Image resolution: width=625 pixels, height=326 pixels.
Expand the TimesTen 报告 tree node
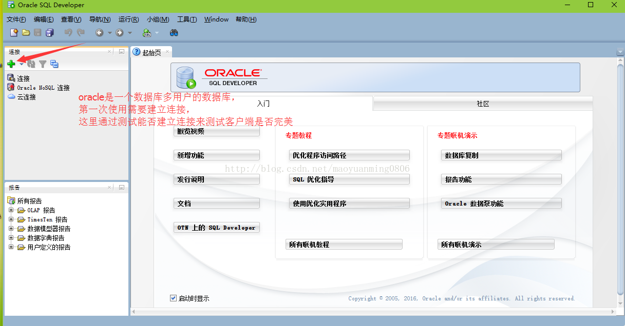10,219
